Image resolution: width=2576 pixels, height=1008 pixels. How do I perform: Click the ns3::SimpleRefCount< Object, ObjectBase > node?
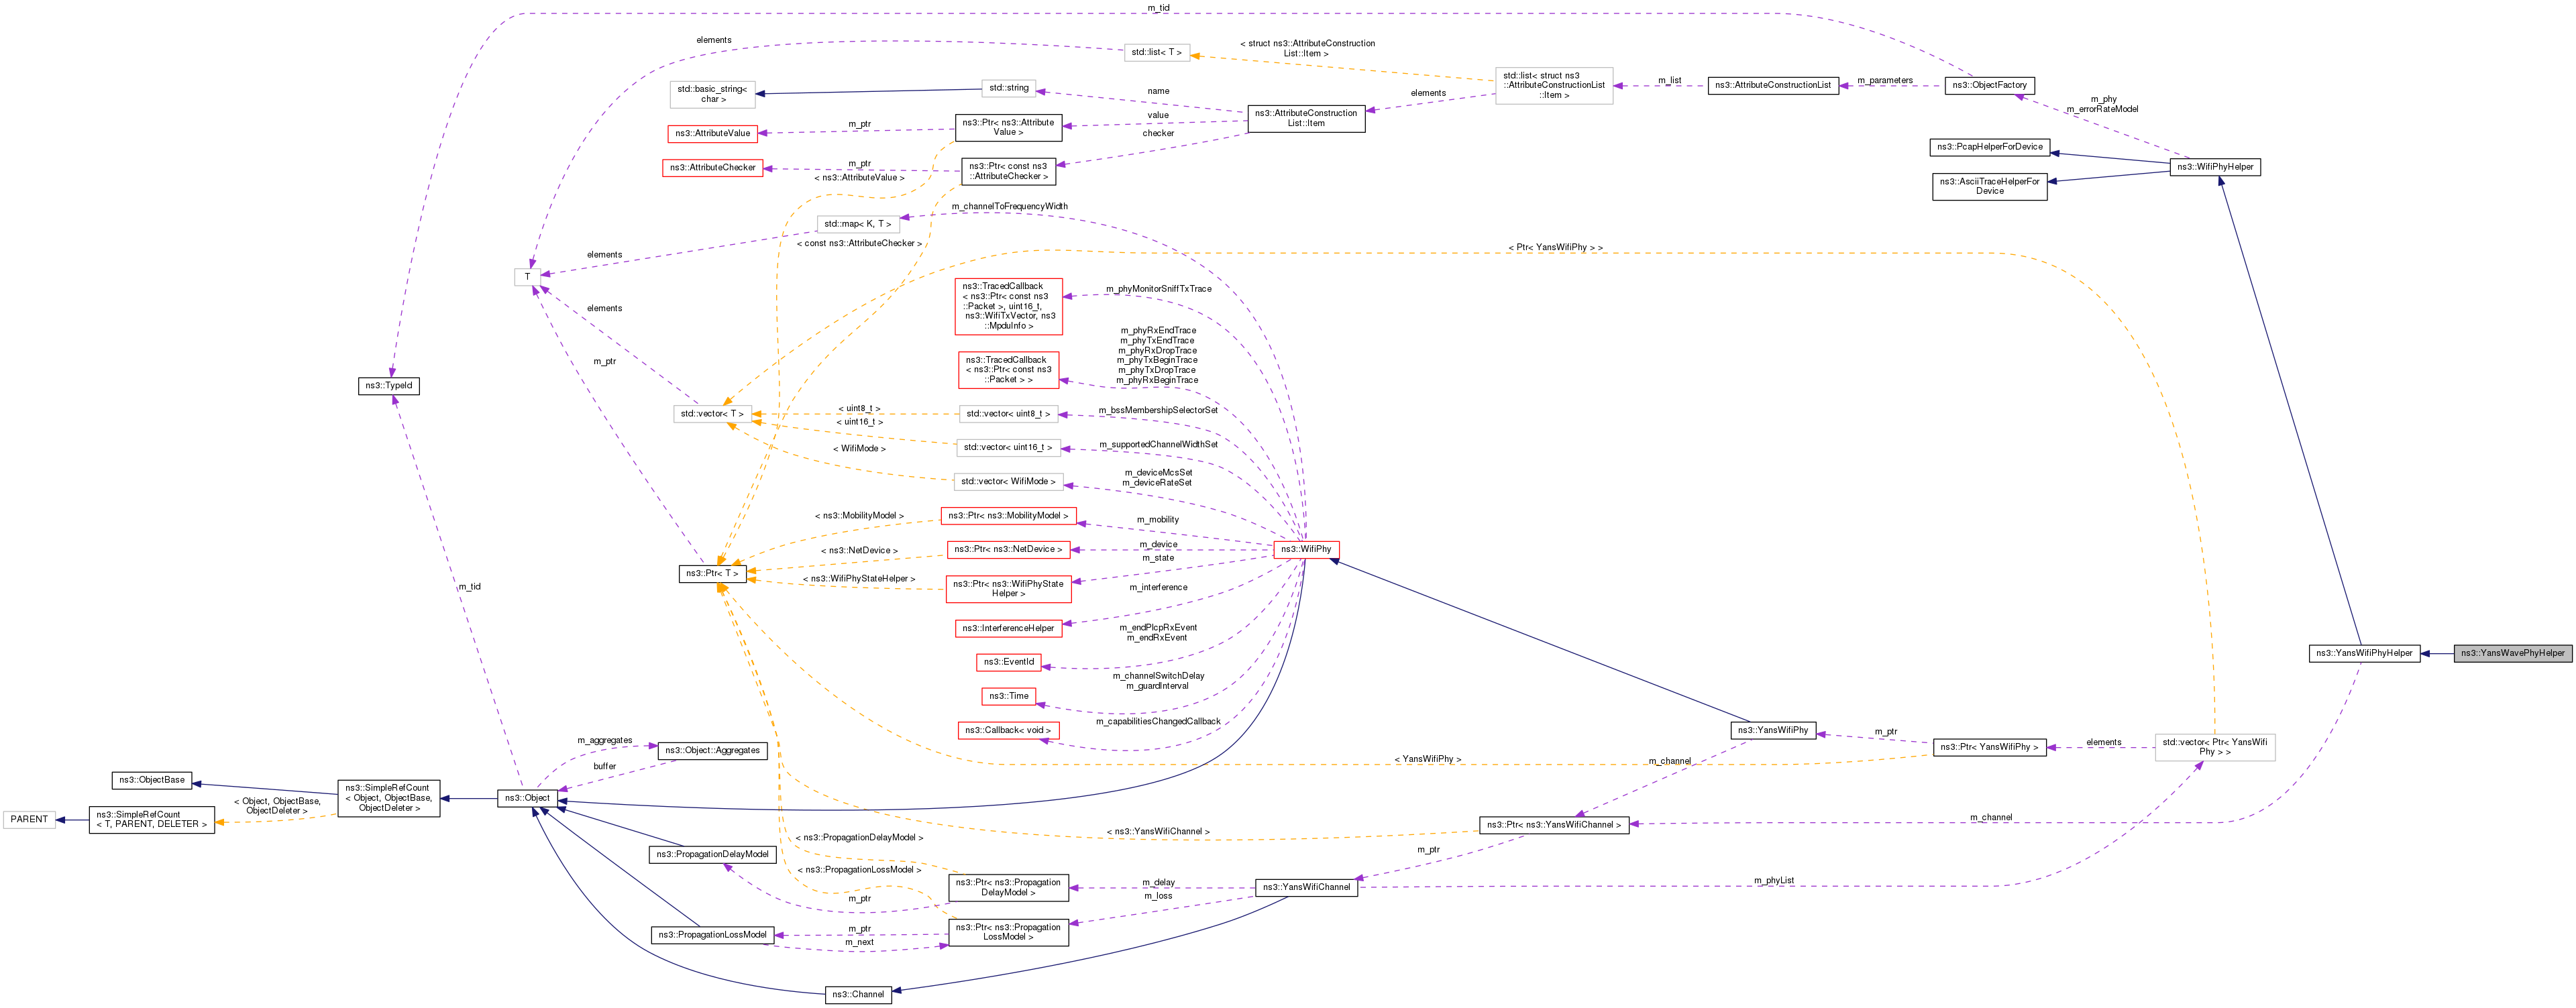coord(388,798)
